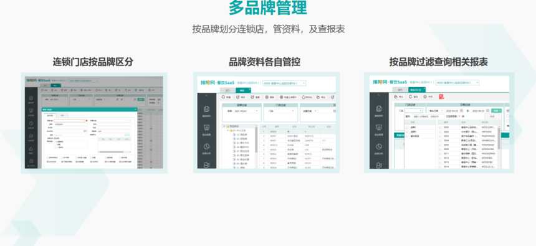
Task: Open 0000-客服中心 store dropdown in 按品牌过滤 screenshot
Action: [x=457, y=83]
